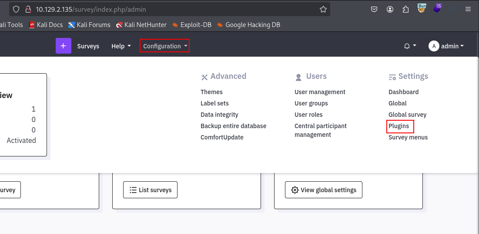Open User management entry
479x234 pixels.
click(320, 92)
